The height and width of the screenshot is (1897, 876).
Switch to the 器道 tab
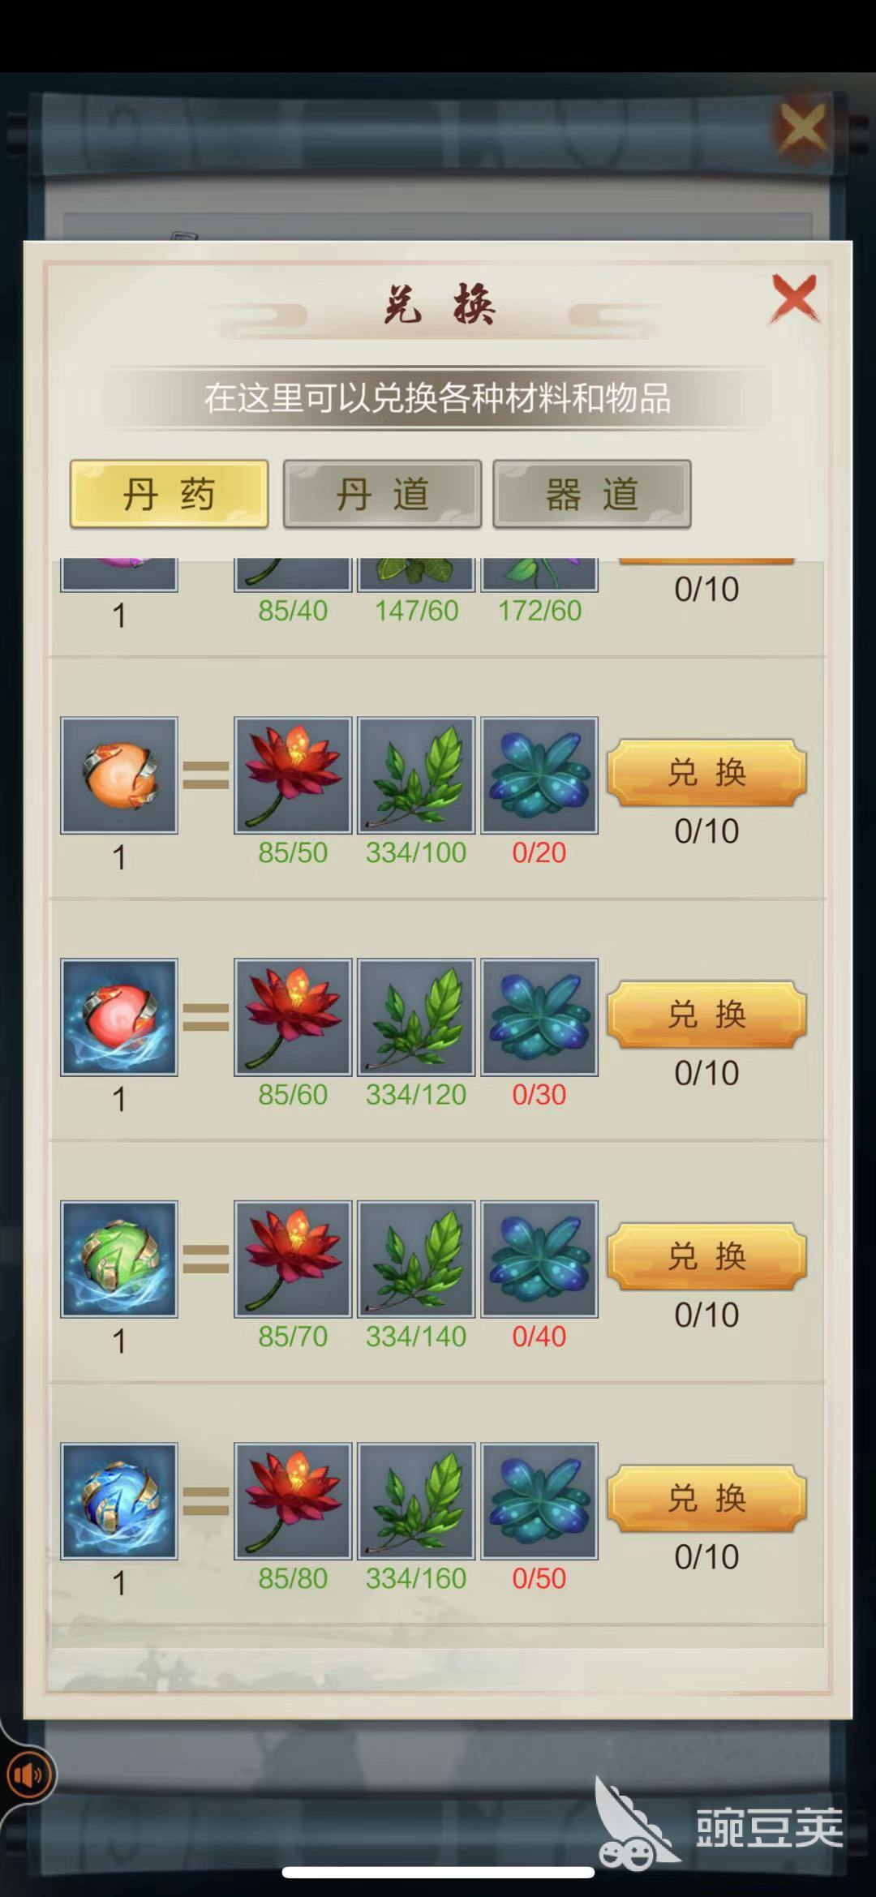pyautogui.click(x=592, y=494)
